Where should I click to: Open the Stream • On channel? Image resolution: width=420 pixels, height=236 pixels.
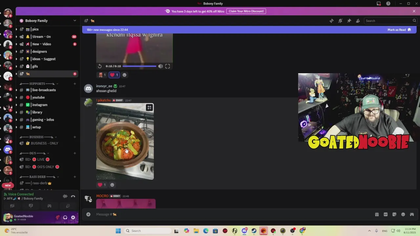click(x=48, y=37)
